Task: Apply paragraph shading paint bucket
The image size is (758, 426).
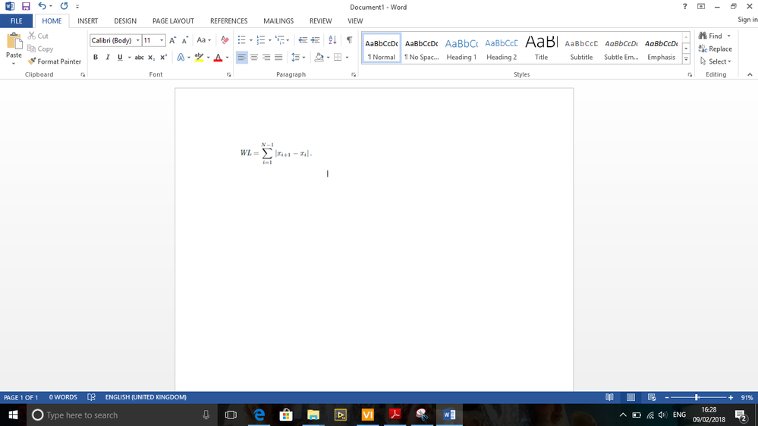Action: pos(319,58)
